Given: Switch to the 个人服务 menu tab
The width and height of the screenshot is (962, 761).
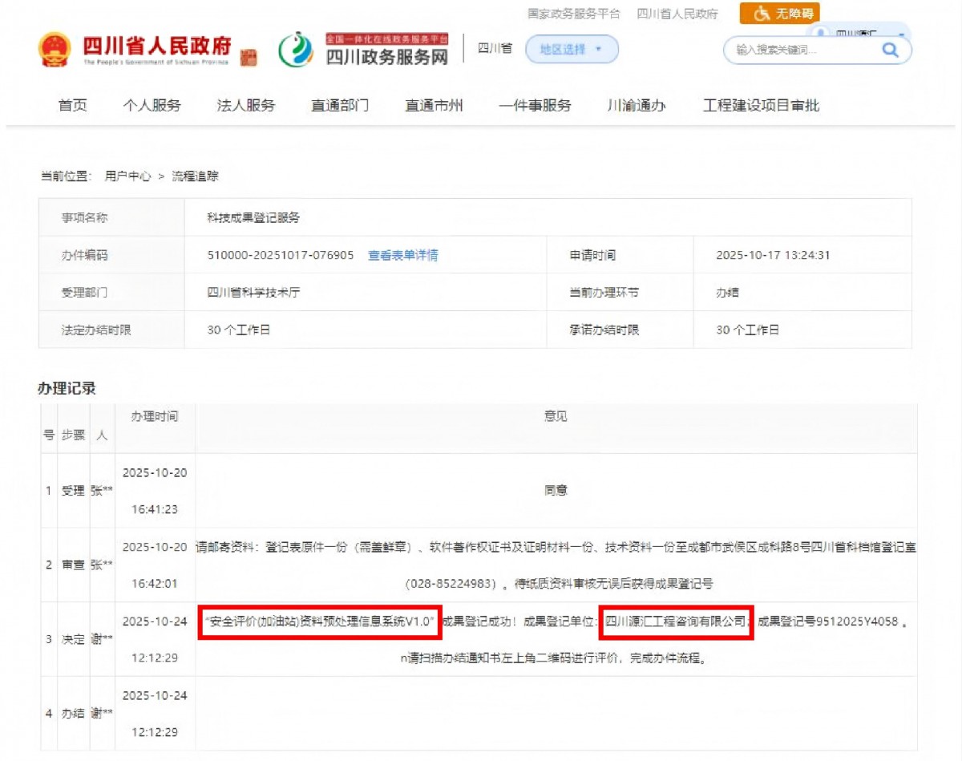Looking at the screenshot, I should point(152,105).
